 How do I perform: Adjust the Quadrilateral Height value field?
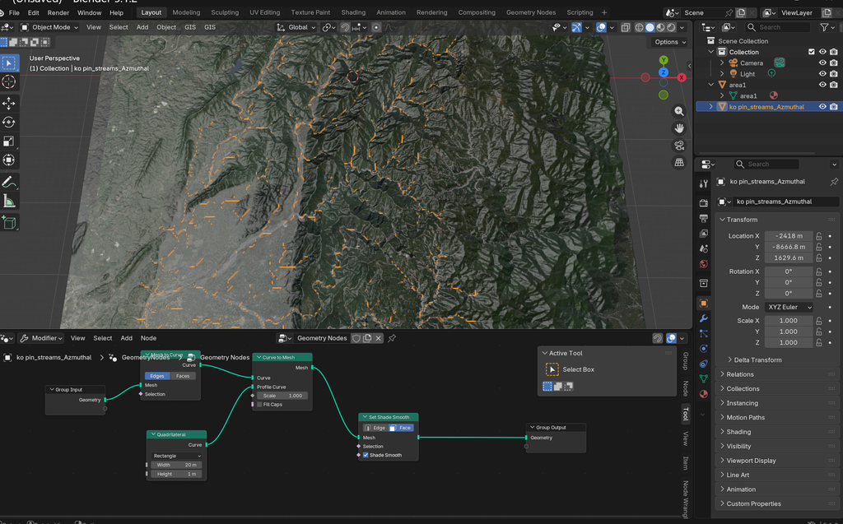(176, 474)
